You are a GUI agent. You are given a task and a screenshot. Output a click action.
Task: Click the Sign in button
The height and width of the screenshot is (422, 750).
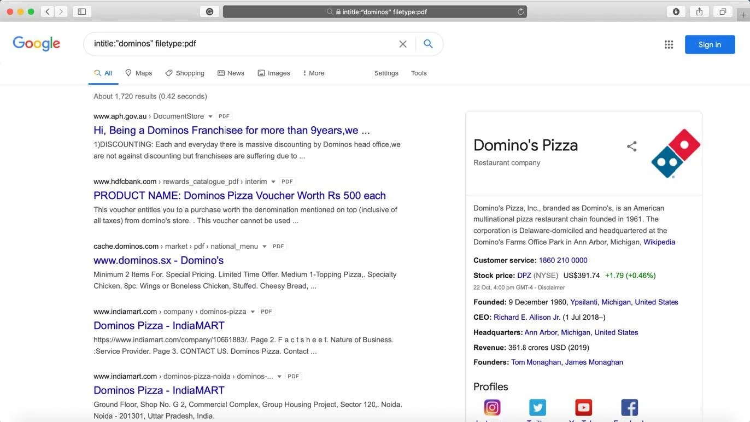(710, 44)
